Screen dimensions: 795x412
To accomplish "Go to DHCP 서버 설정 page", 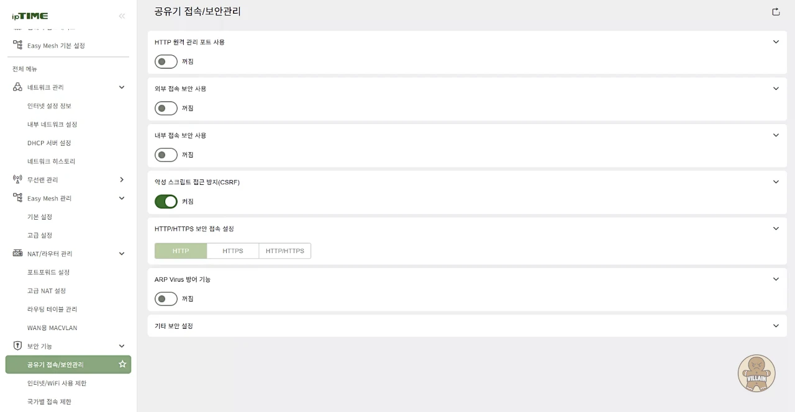I will (x=49, y=143).
